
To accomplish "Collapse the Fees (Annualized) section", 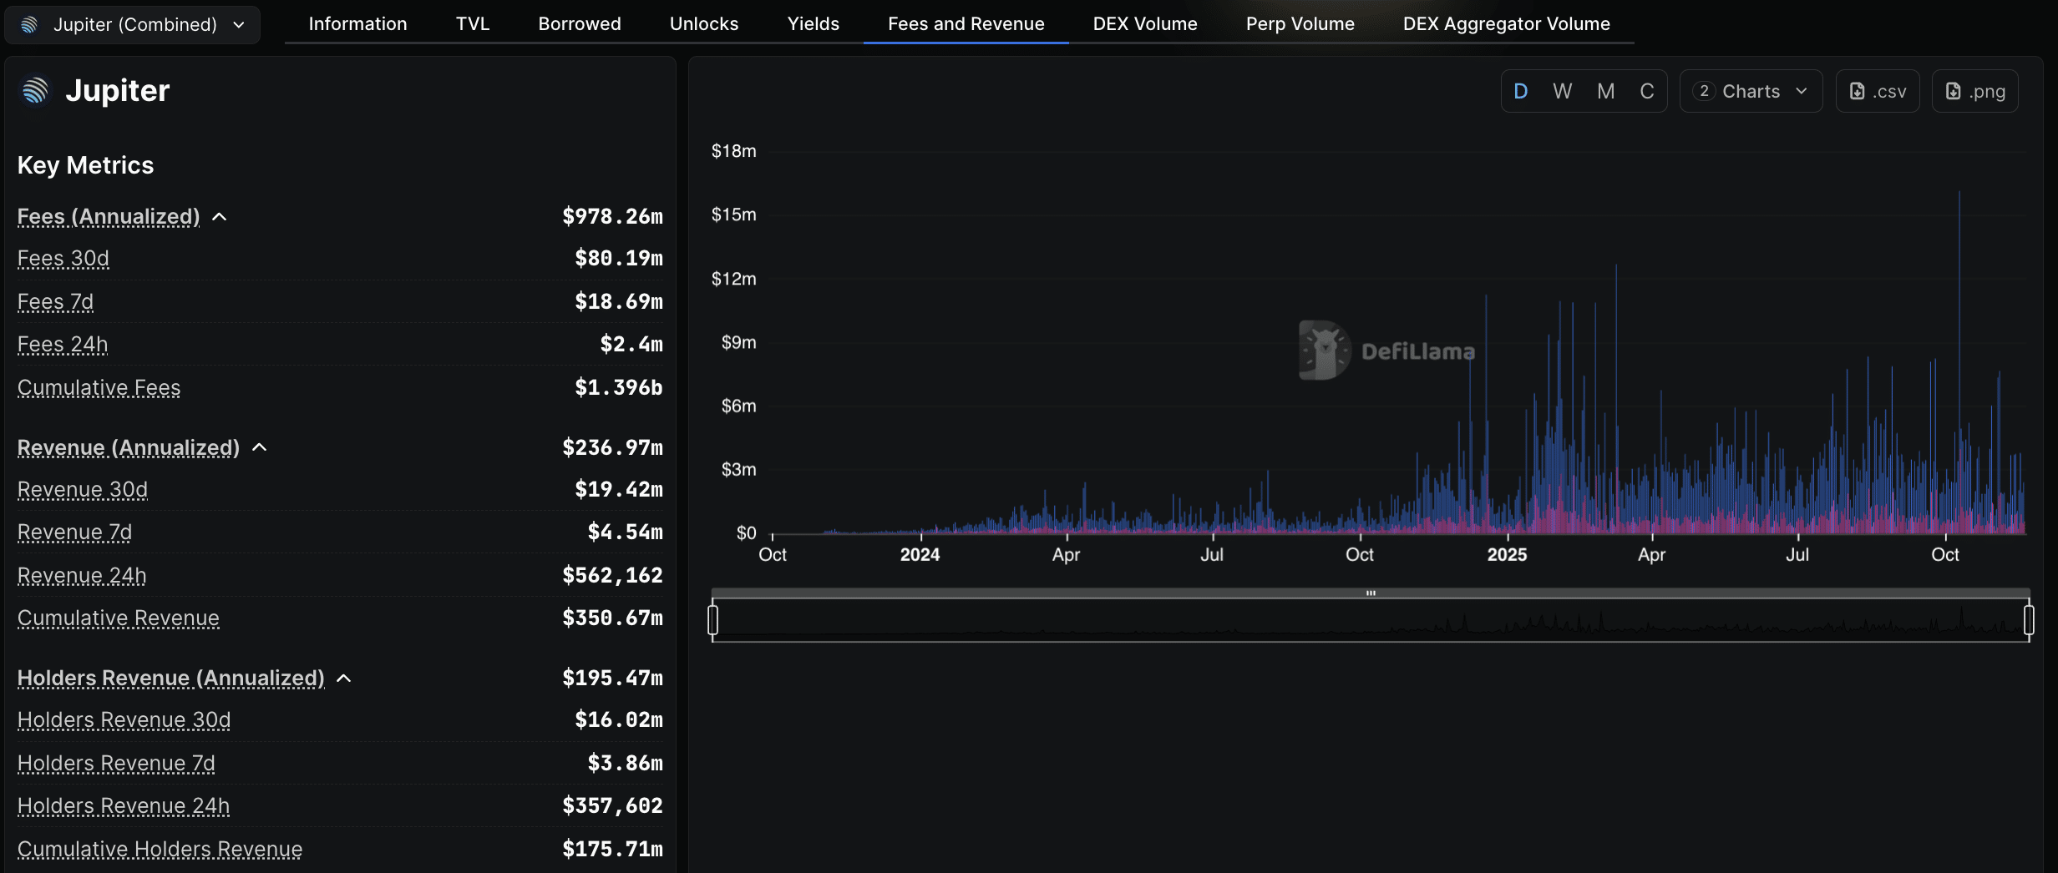I will pyautogui.click(x=220, y=217).
